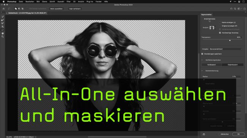Open the Fenster menu
The height and width of the screenshot is (138, 247).
click(98, 2)
